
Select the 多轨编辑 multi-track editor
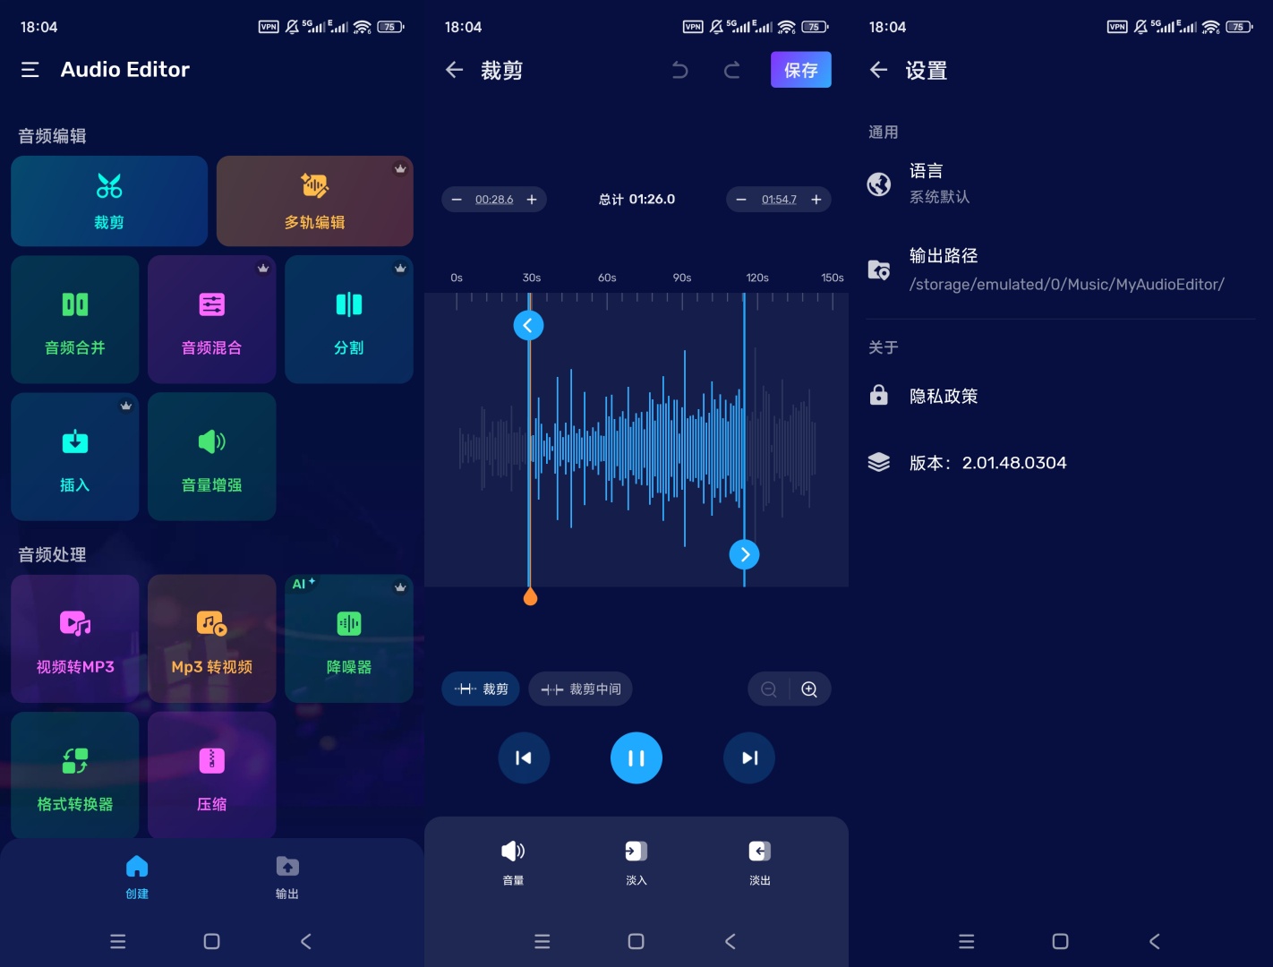(x=314, y=201)
